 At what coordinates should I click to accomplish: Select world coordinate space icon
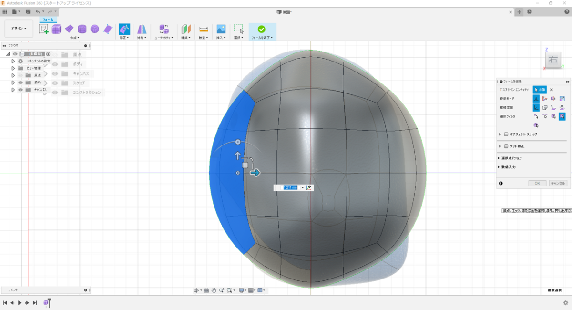(x=536, y=107)
